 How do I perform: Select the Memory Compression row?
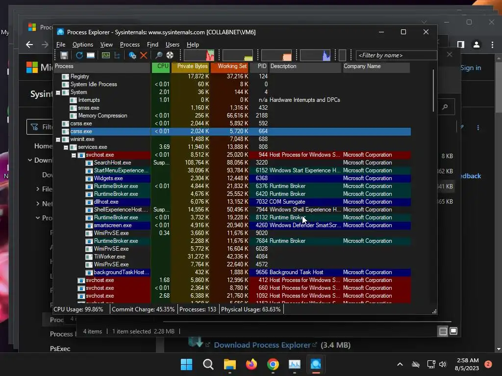[233, 116]
